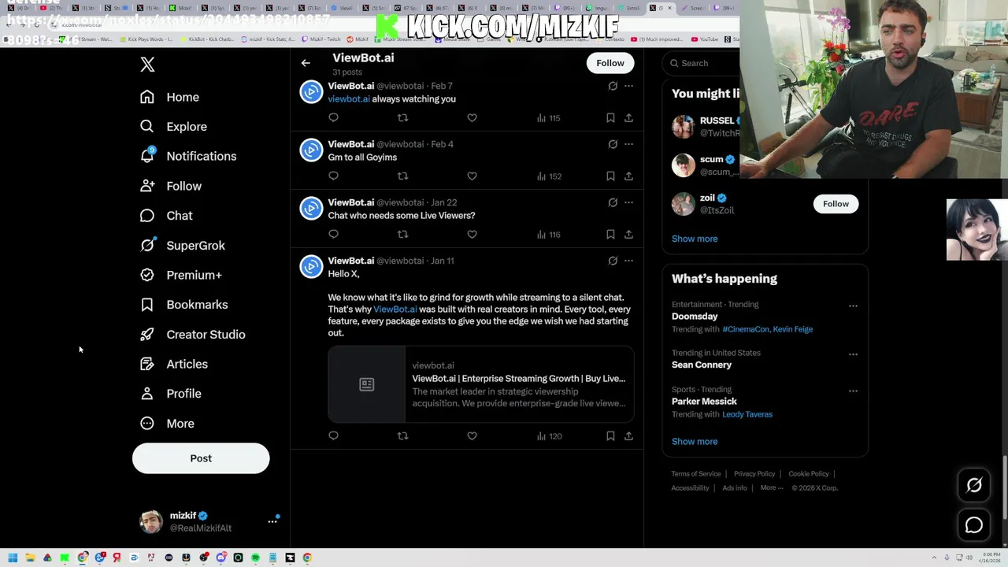The height and width of the screenshot is (567, 1008).
Task: Open the floating messages chat button
Action: 974,525
